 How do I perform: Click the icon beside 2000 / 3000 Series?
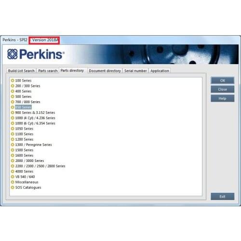[x=13, y=161]
